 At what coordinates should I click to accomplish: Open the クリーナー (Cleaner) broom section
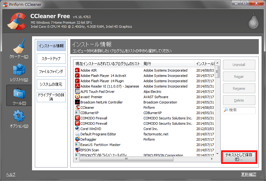(19, 49)
